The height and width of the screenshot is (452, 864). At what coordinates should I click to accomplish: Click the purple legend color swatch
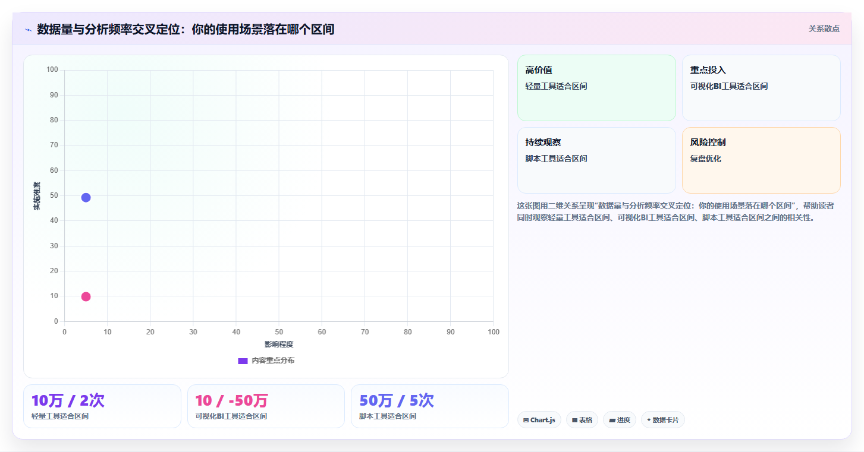click(243, 361)
